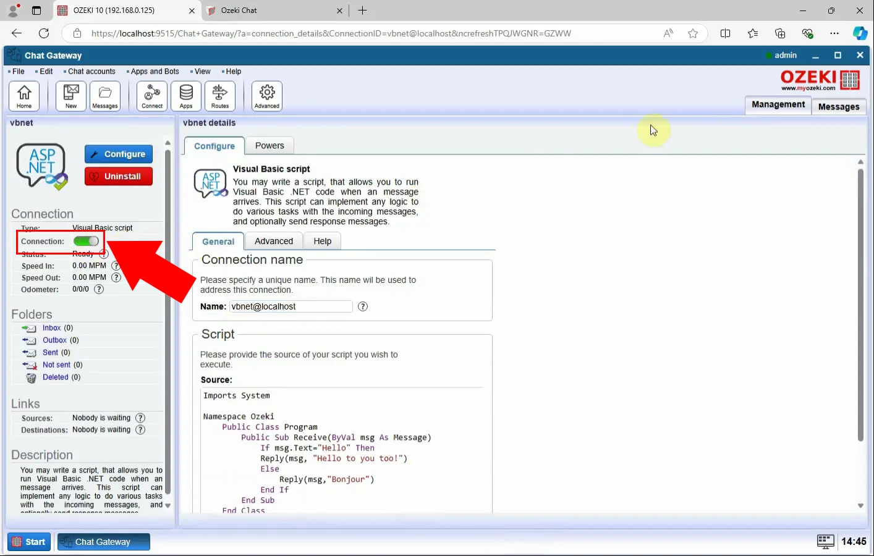Click the admin user label
874x556 pixels.
point(786,56)
